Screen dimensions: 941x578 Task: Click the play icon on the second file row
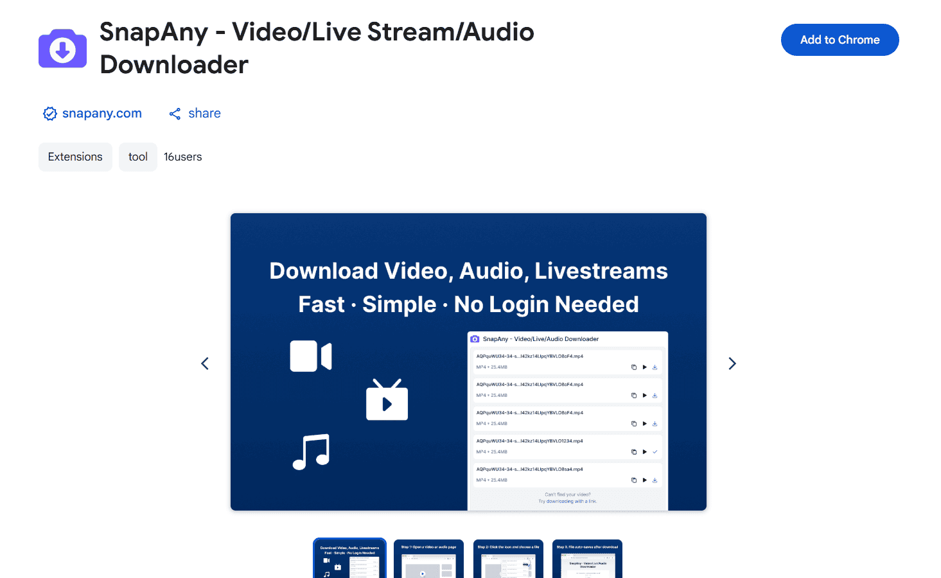(x=644, y=396)
